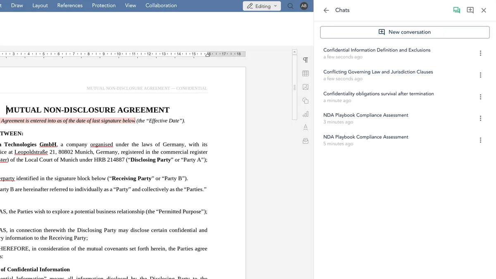The height and width of the screenshot is (279, 496).
Task: Open shape settings in the right sidebar
Action: [x=305, y=100]
